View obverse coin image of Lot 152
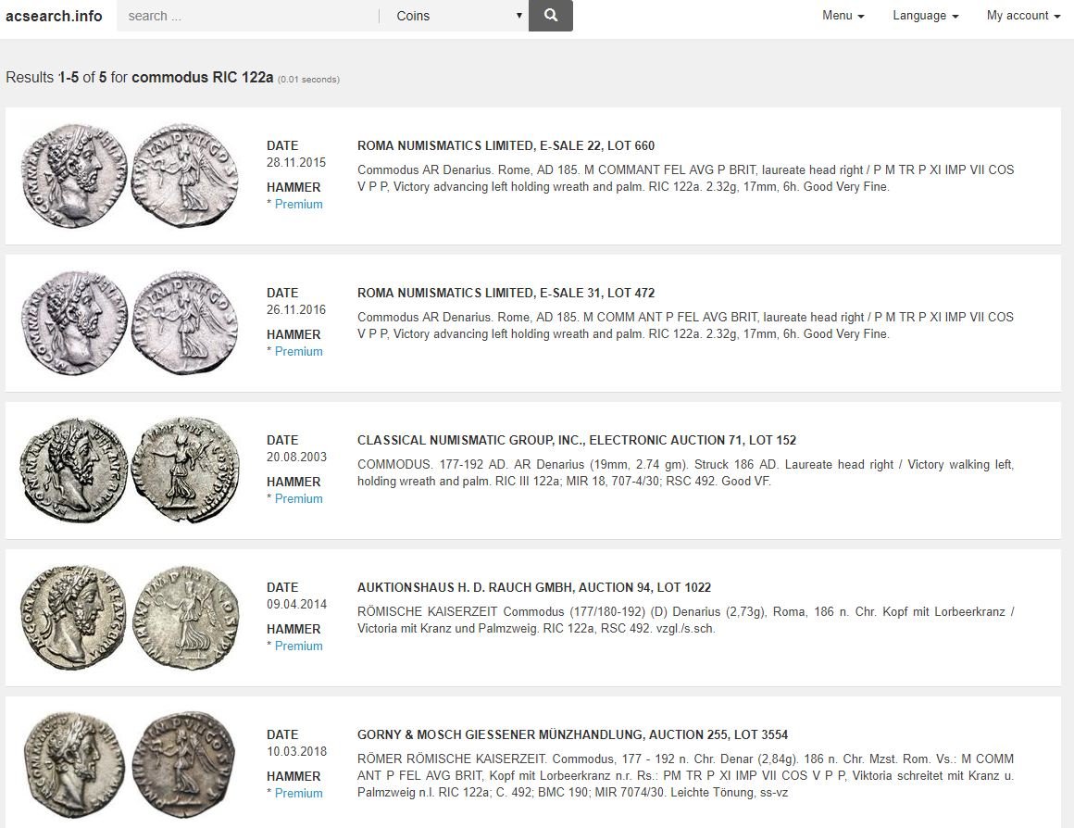The width and height of the screenshot is (1074, 828). 74,470
